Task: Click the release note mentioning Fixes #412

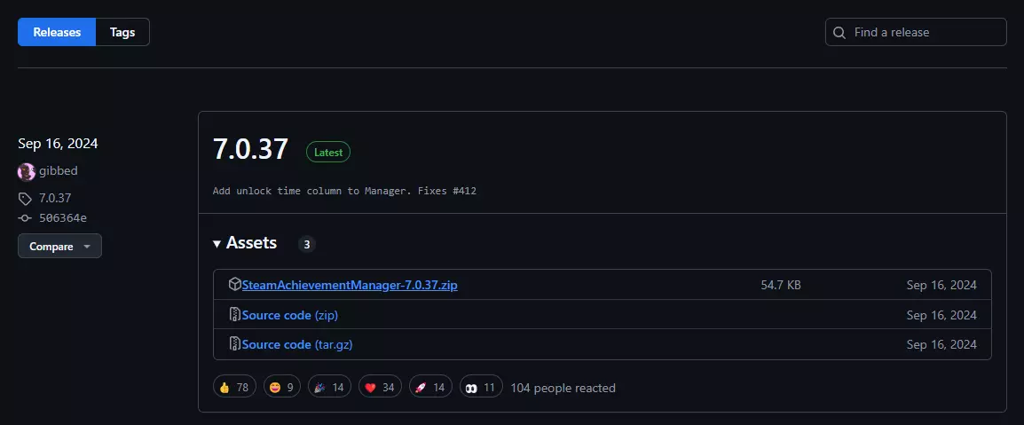Action: point(344,191)
